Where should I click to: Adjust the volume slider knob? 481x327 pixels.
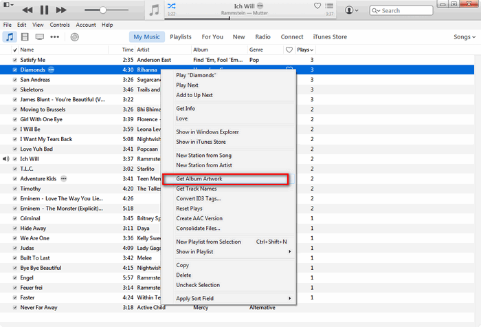[x=103, y=10]
